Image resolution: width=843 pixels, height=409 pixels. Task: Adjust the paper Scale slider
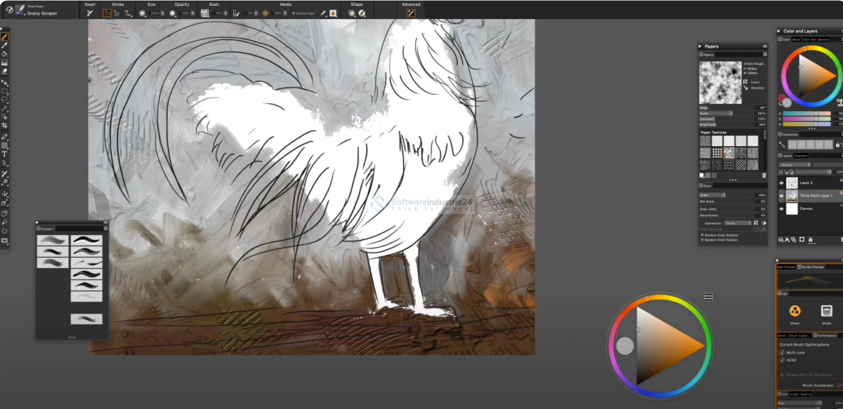coord(724,113)
